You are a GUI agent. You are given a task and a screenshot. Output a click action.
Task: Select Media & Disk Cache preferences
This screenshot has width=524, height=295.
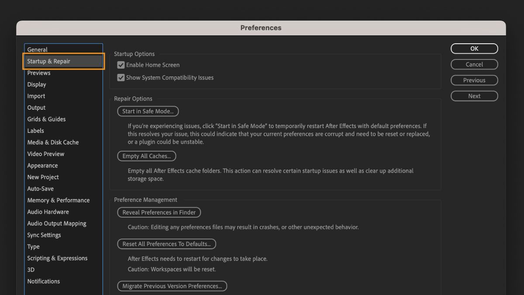(x=53, y=142)
